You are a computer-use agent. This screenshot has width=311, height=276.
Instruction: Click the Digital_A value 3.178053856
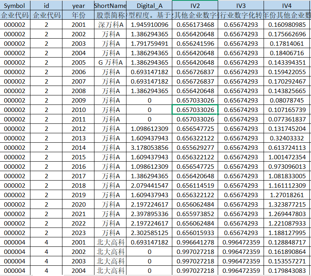click(x=149, y=148)
